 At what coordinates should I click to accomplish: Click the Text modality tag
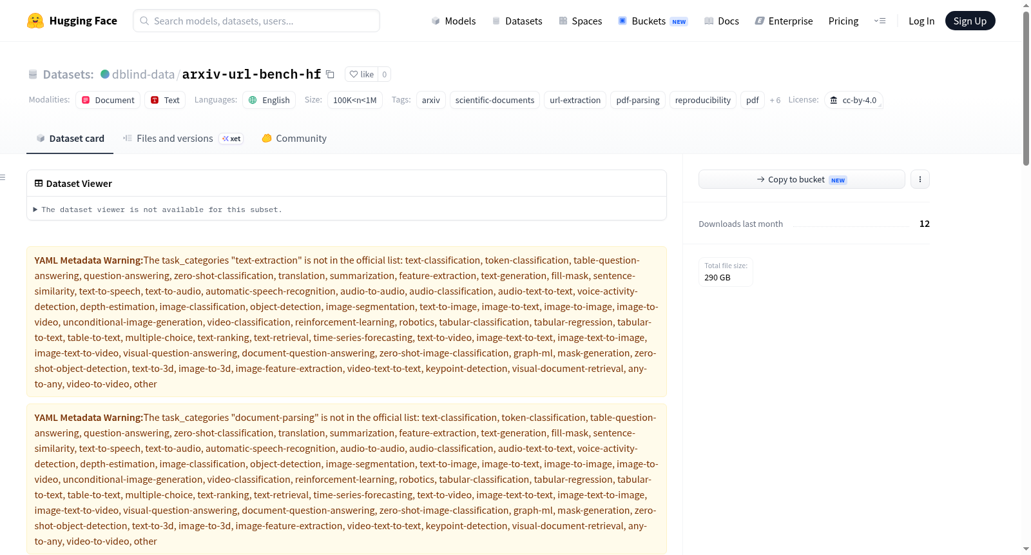click(165, 100)
